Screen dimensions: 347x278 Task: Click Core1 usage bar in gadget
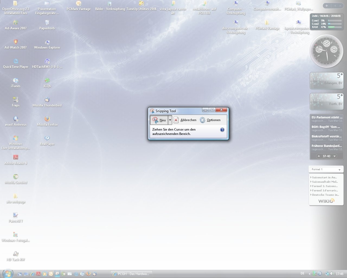335,21
